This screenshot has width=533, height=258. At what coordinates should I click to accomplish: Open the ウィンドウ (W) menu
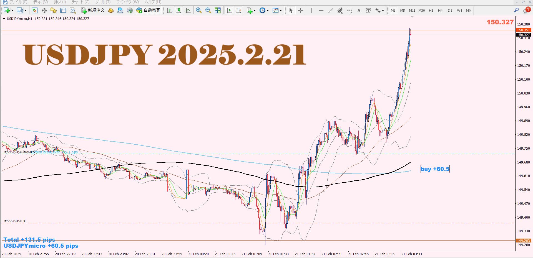click(x=128, y=2)
